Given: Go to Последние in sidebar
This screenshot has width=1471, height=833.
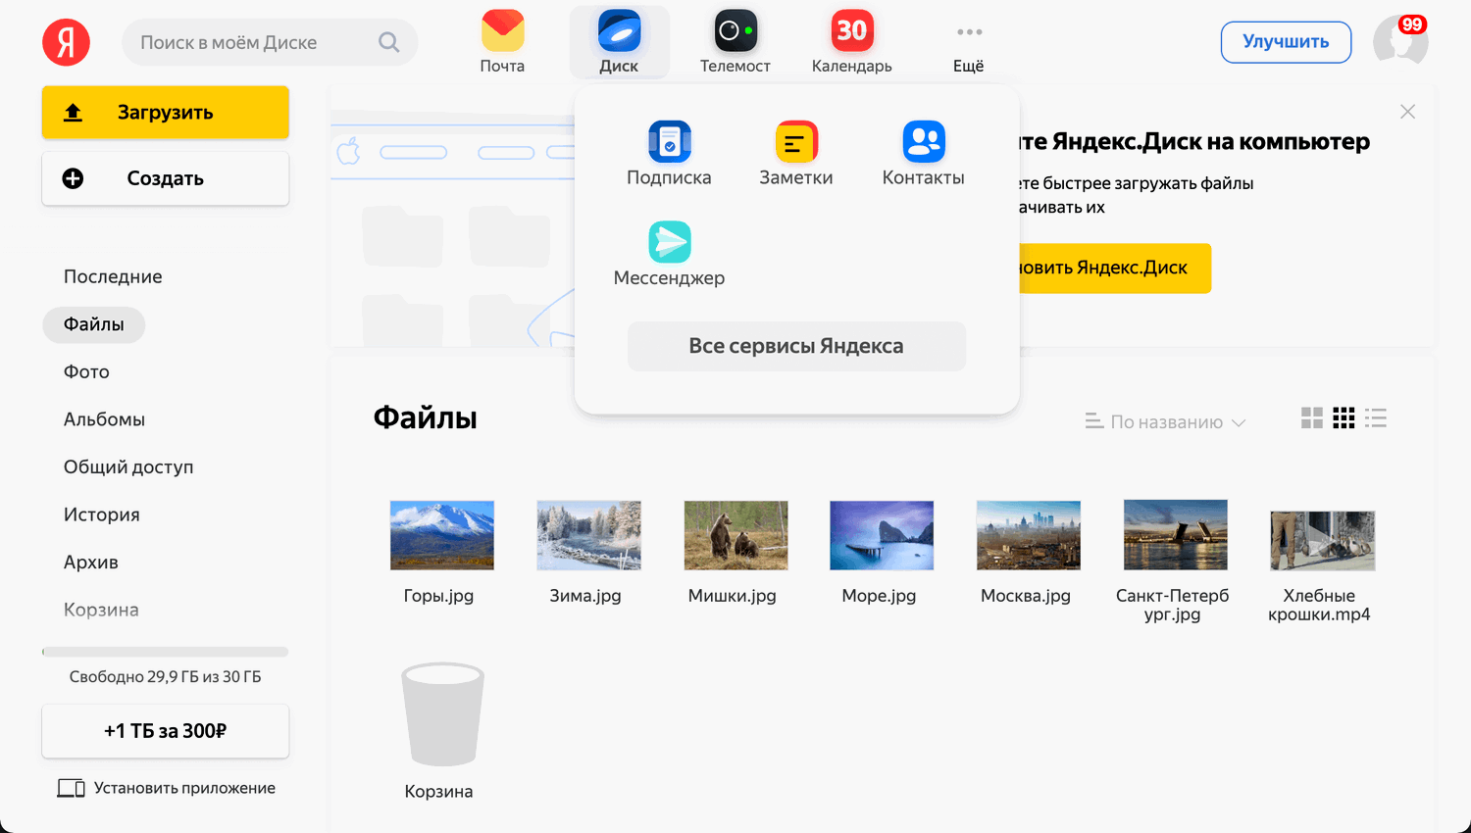Looking at the screenshot, I should click(x=113, y=276).
